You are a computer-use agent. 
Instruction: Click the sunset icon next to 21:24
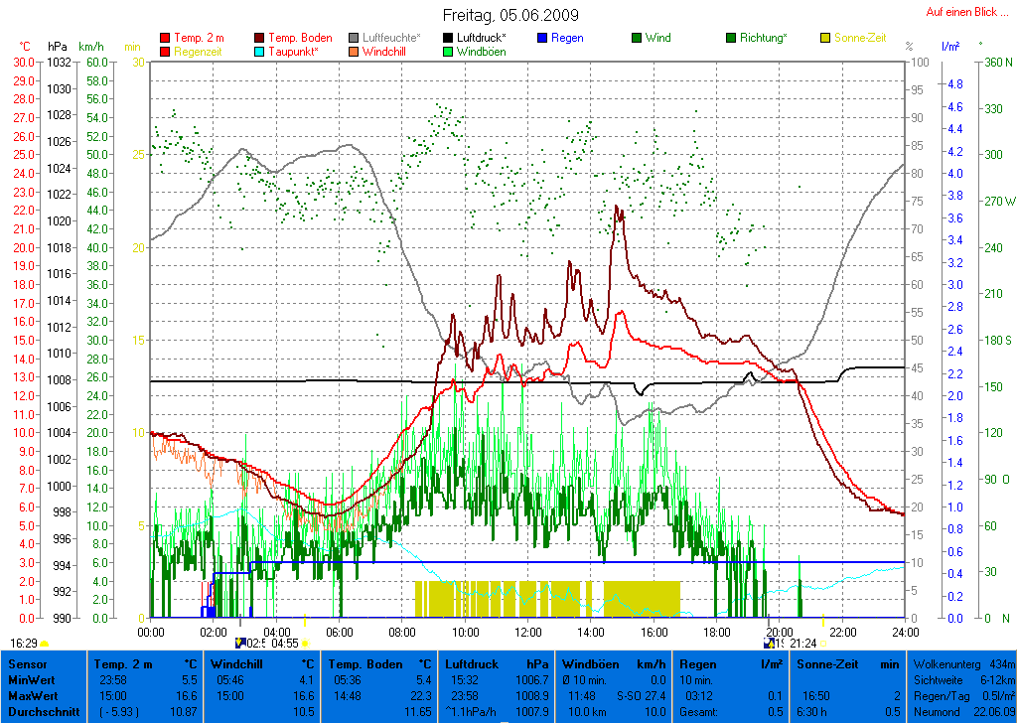pos(822,644)
